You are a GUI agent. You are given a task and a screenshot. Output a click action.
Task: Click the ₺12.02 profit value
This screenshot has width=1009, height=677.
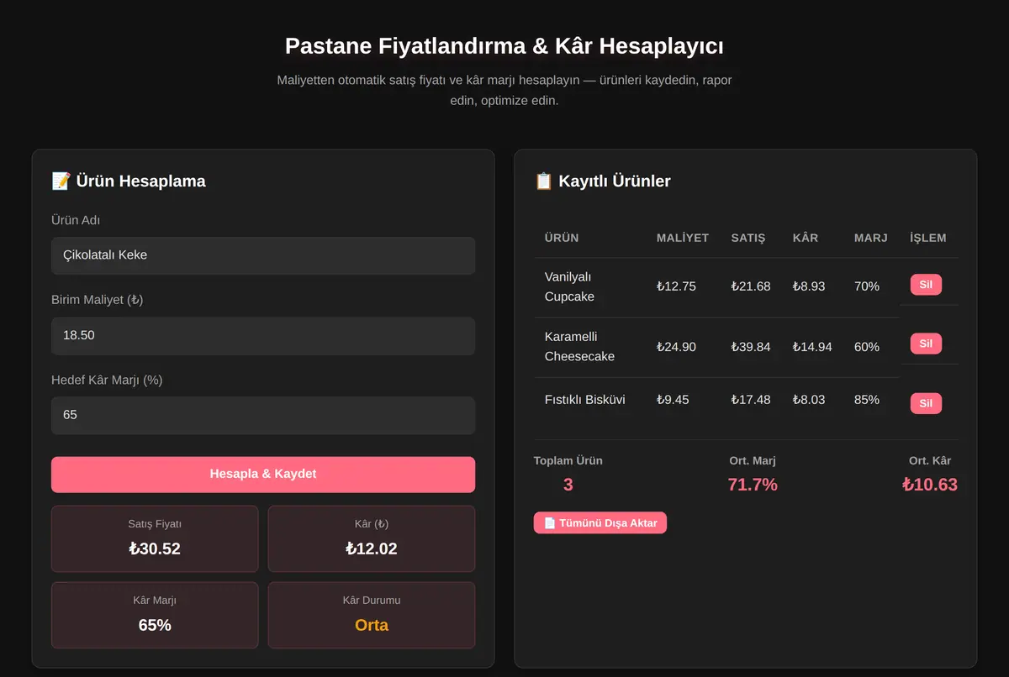pos(372,549)
